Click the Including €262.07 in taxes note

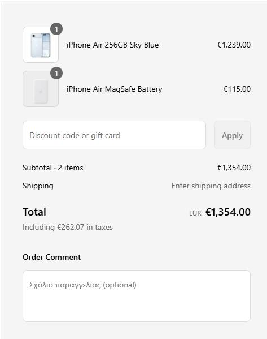point(68,227)
